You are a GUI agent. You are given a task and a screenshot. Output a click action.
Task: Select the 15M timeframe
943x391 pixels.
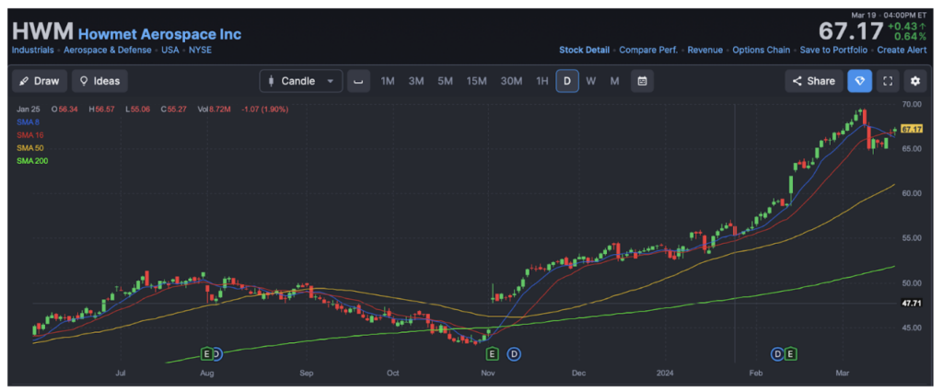point(476,81)
